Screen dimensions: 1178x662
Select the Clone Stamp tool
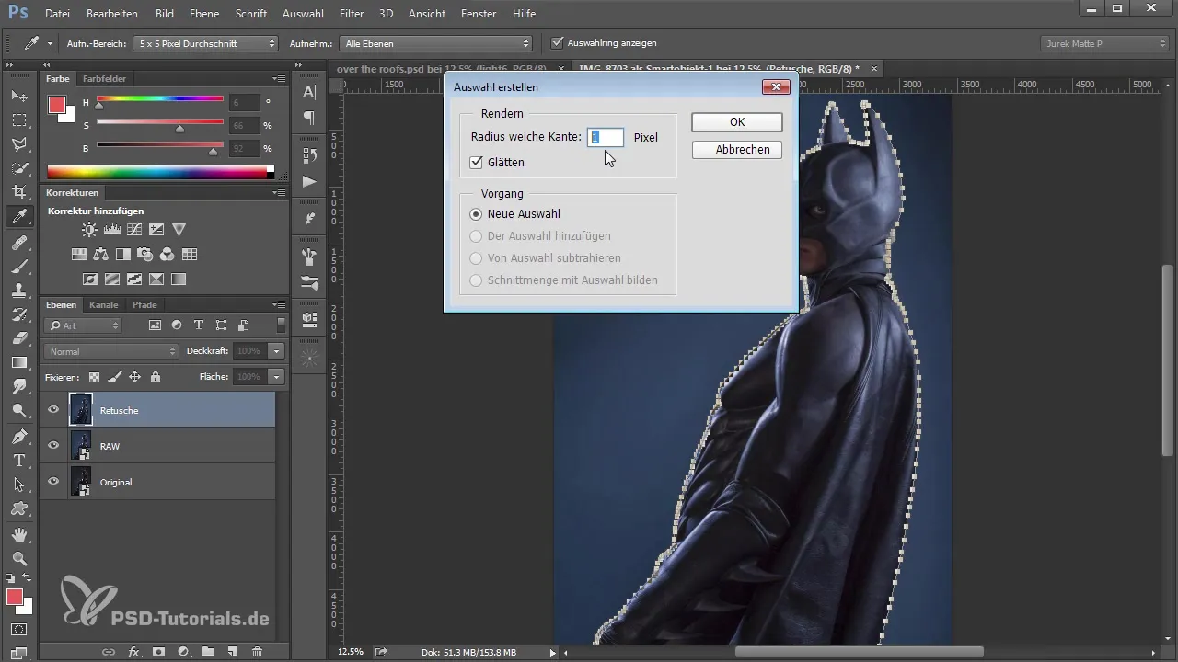[x=18, y=290]
